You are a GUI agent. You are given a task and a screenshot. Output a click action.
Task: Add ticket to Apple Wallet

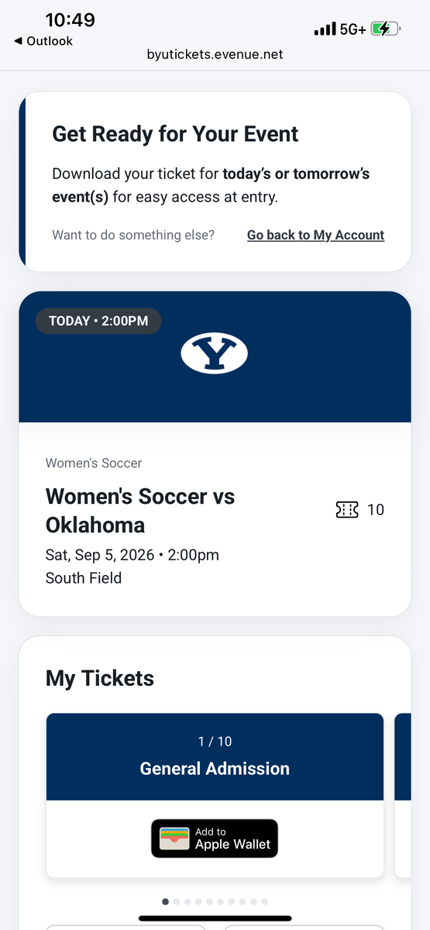tap(215, 838)
